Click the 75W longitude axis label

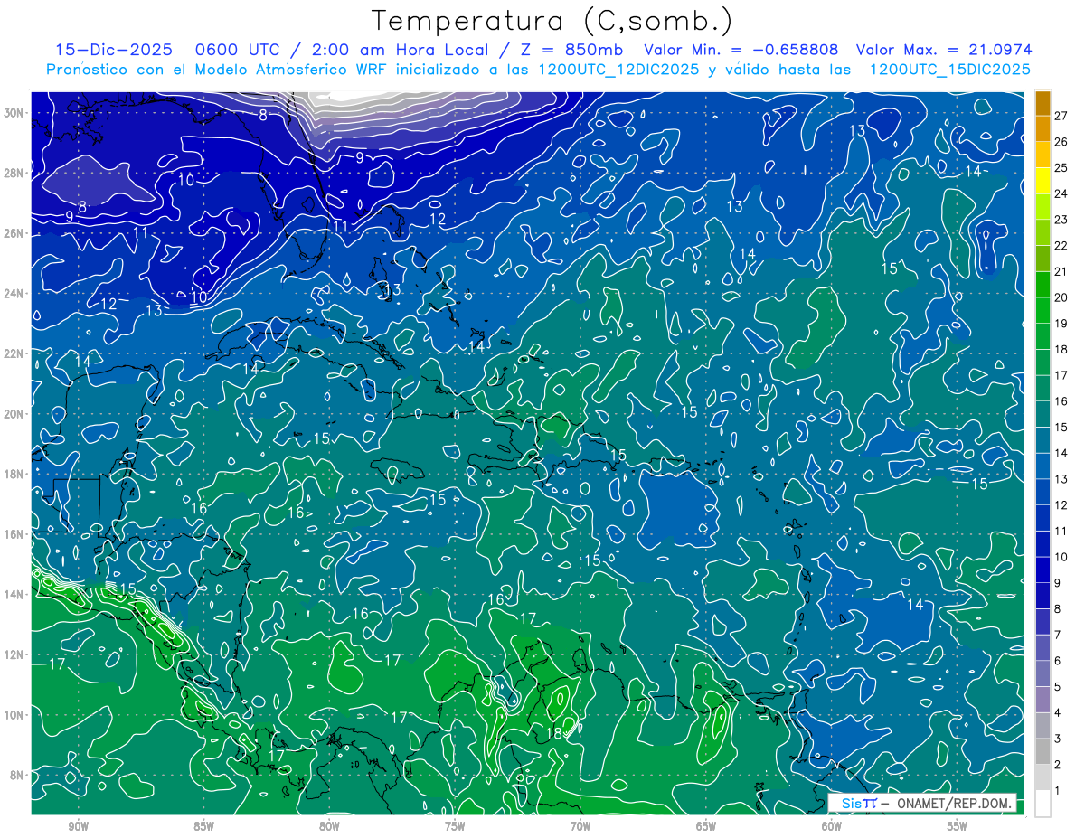tap(455, 826)
